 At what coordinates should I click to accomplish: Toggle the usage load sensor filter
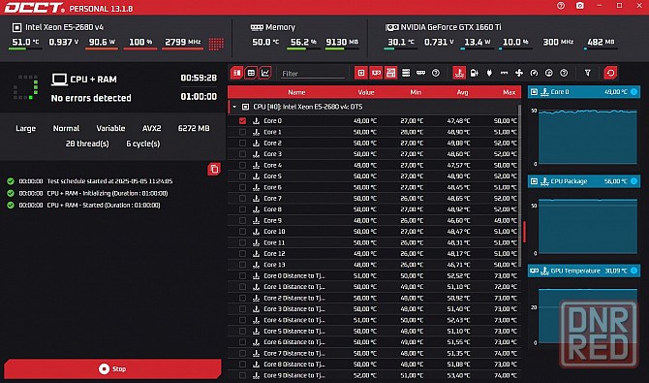coord(549,73)
